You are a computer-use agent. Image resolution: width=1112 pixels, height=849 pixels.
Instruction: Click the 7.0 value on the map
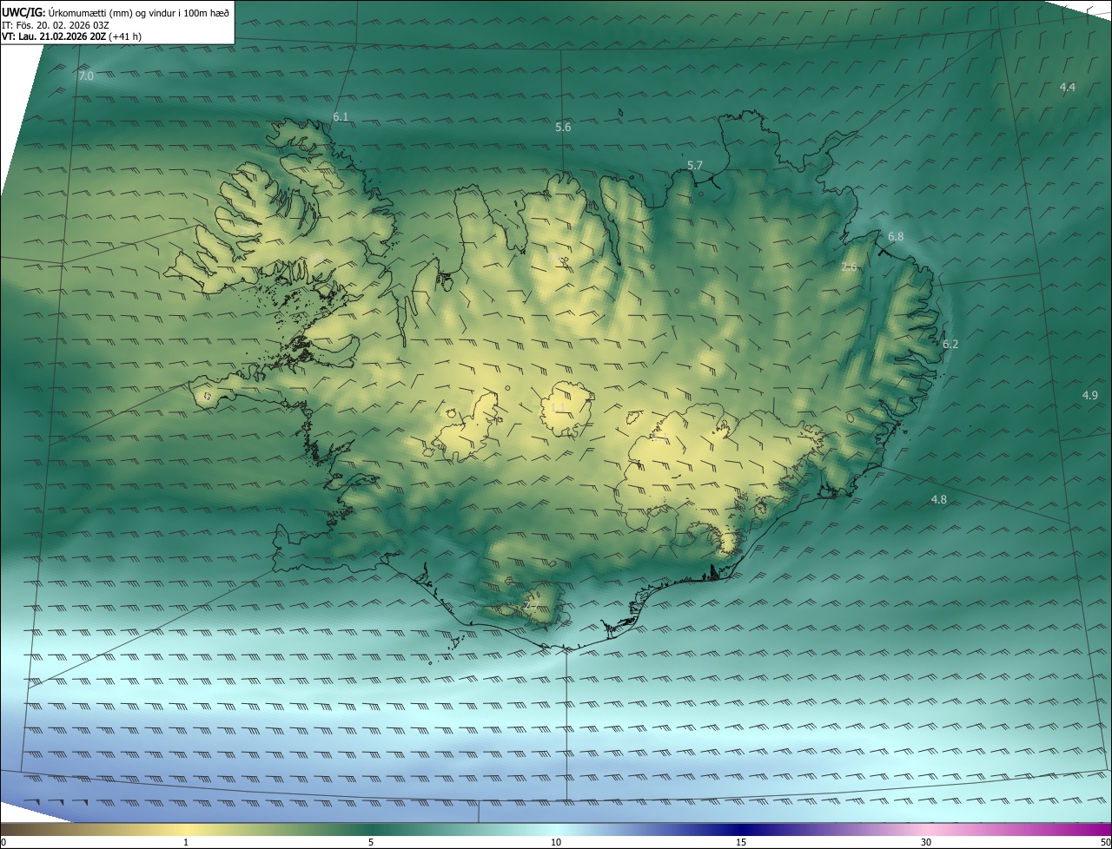coord(86,76)
